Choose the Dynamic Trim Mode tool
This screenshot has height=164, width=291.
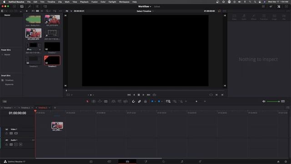(x=100, y=101)
